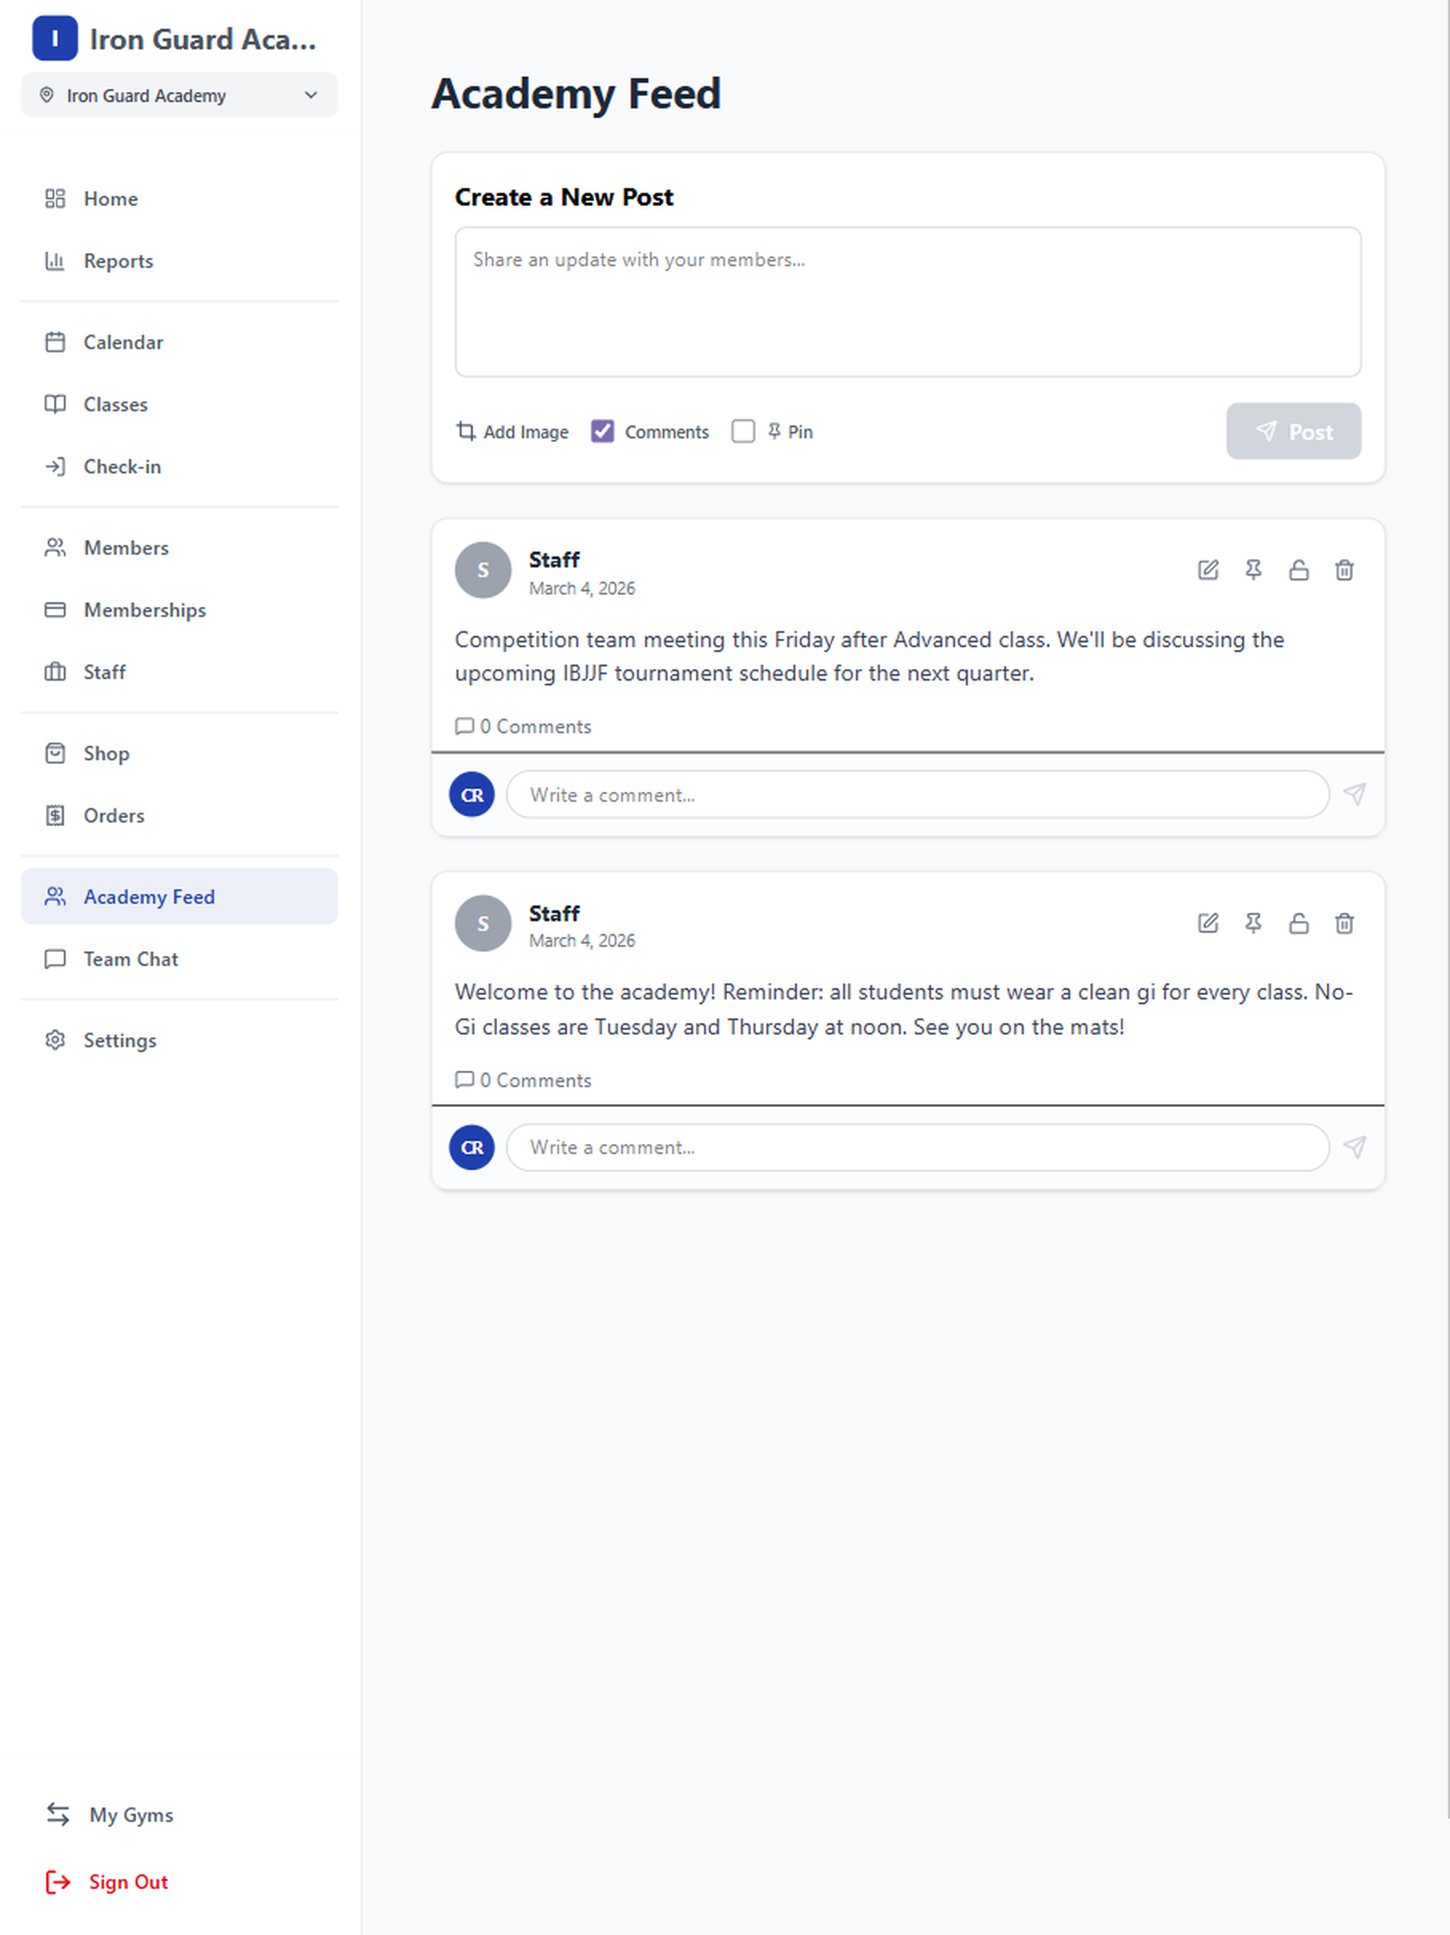The image size is (1450, 1935).
Task: View Orders from sidebar
Action: pos(179,815)
